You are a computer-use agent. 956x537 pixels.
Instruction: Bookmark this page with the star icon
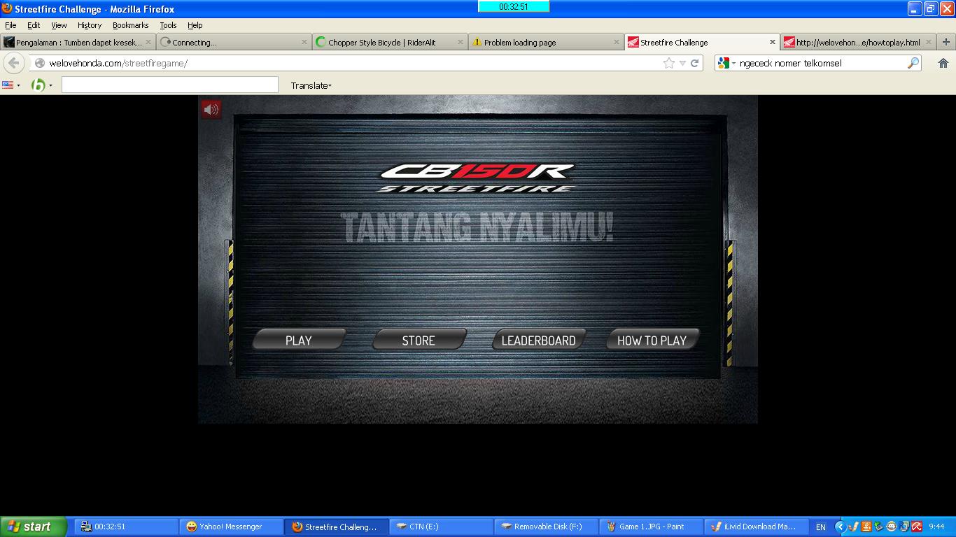[669, 63]
